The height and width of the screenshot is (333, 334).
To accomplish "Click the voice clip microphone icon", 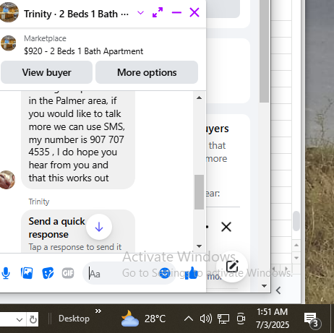I will point(6,273).
